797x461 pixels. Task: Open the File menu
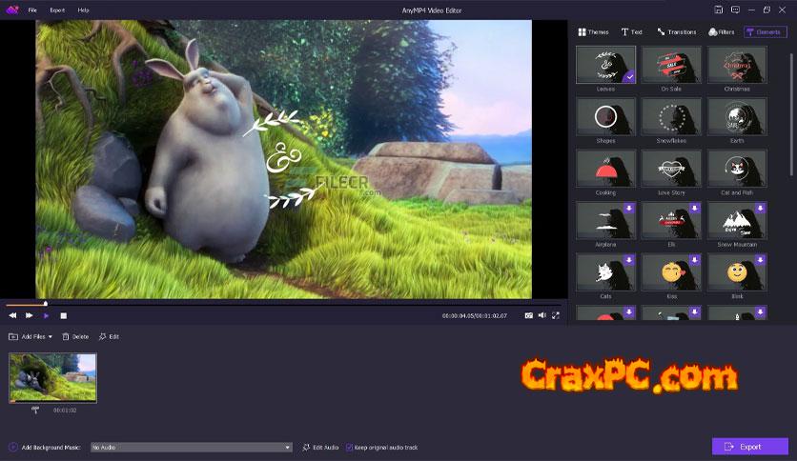tap(32, 10)
